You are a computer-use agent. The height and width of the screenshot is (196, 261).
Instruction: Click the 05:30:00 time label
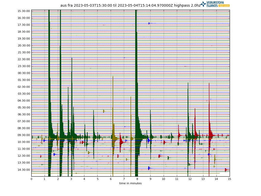point(24,107)
